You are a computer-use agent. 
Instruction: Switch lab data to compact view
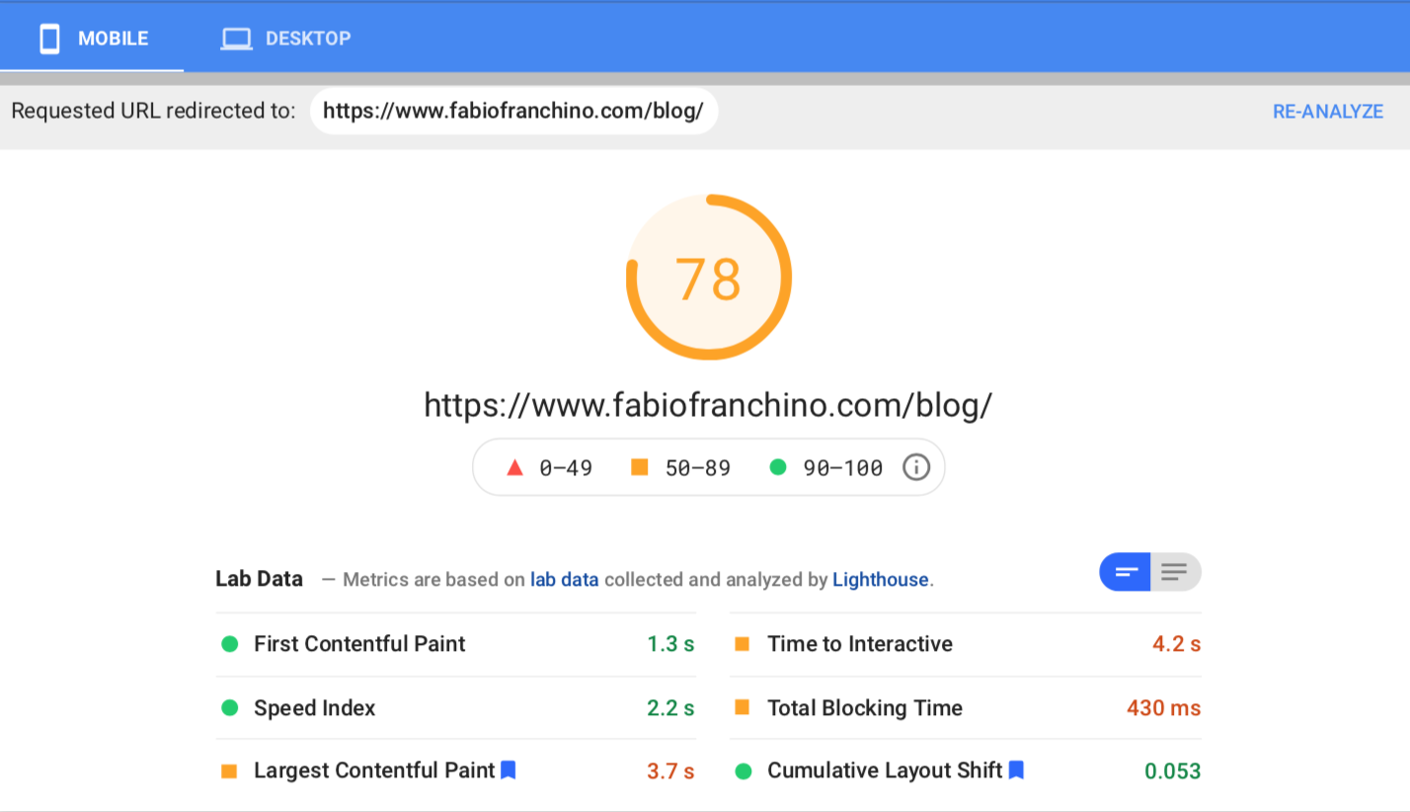coord(1126,572)
